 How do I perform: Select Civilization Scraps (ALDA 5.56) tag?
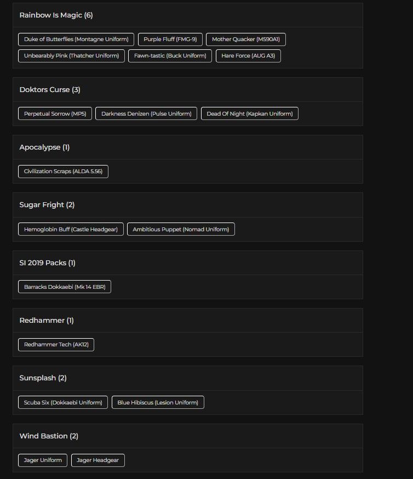pyautogui.click(x=63, y=172)
